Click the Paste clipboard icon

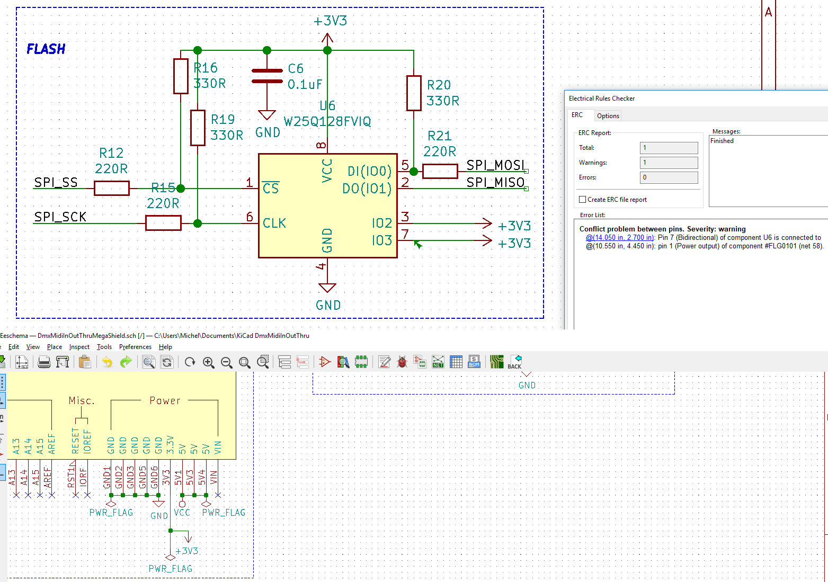85,362
